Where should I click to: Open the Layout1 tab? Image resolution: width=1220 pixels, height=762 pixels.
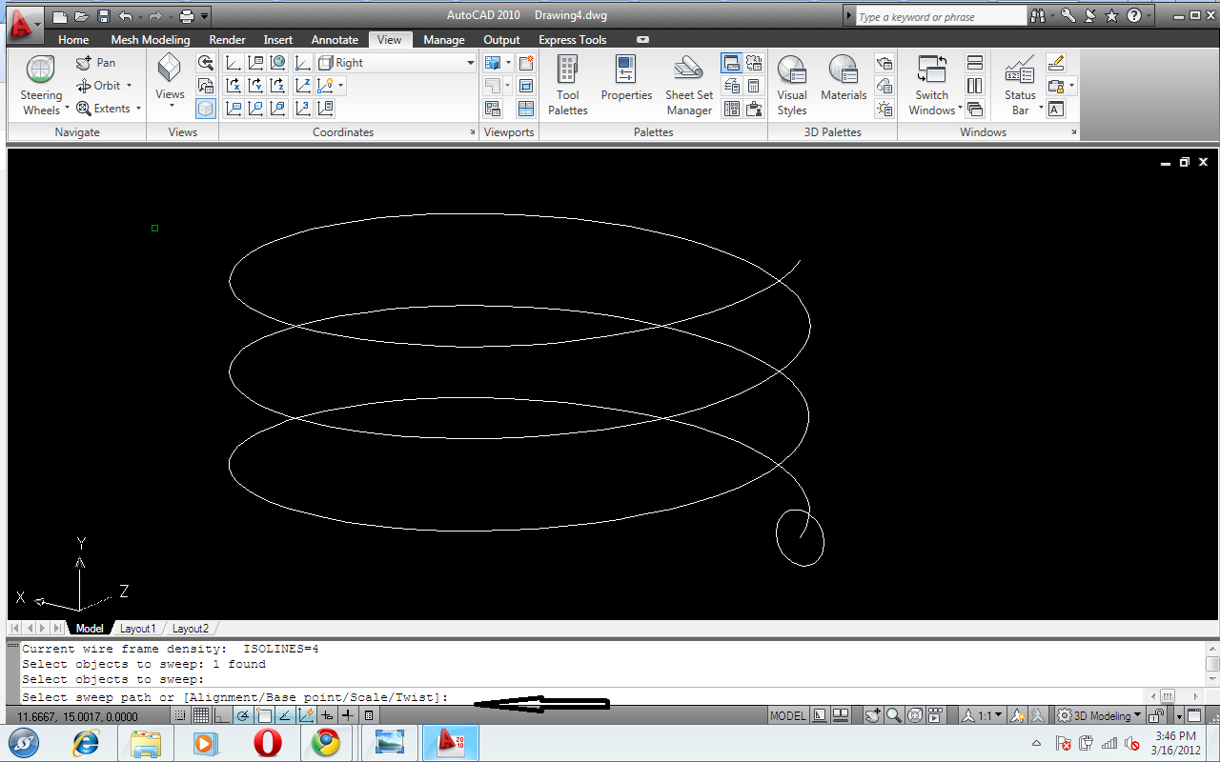138,628
